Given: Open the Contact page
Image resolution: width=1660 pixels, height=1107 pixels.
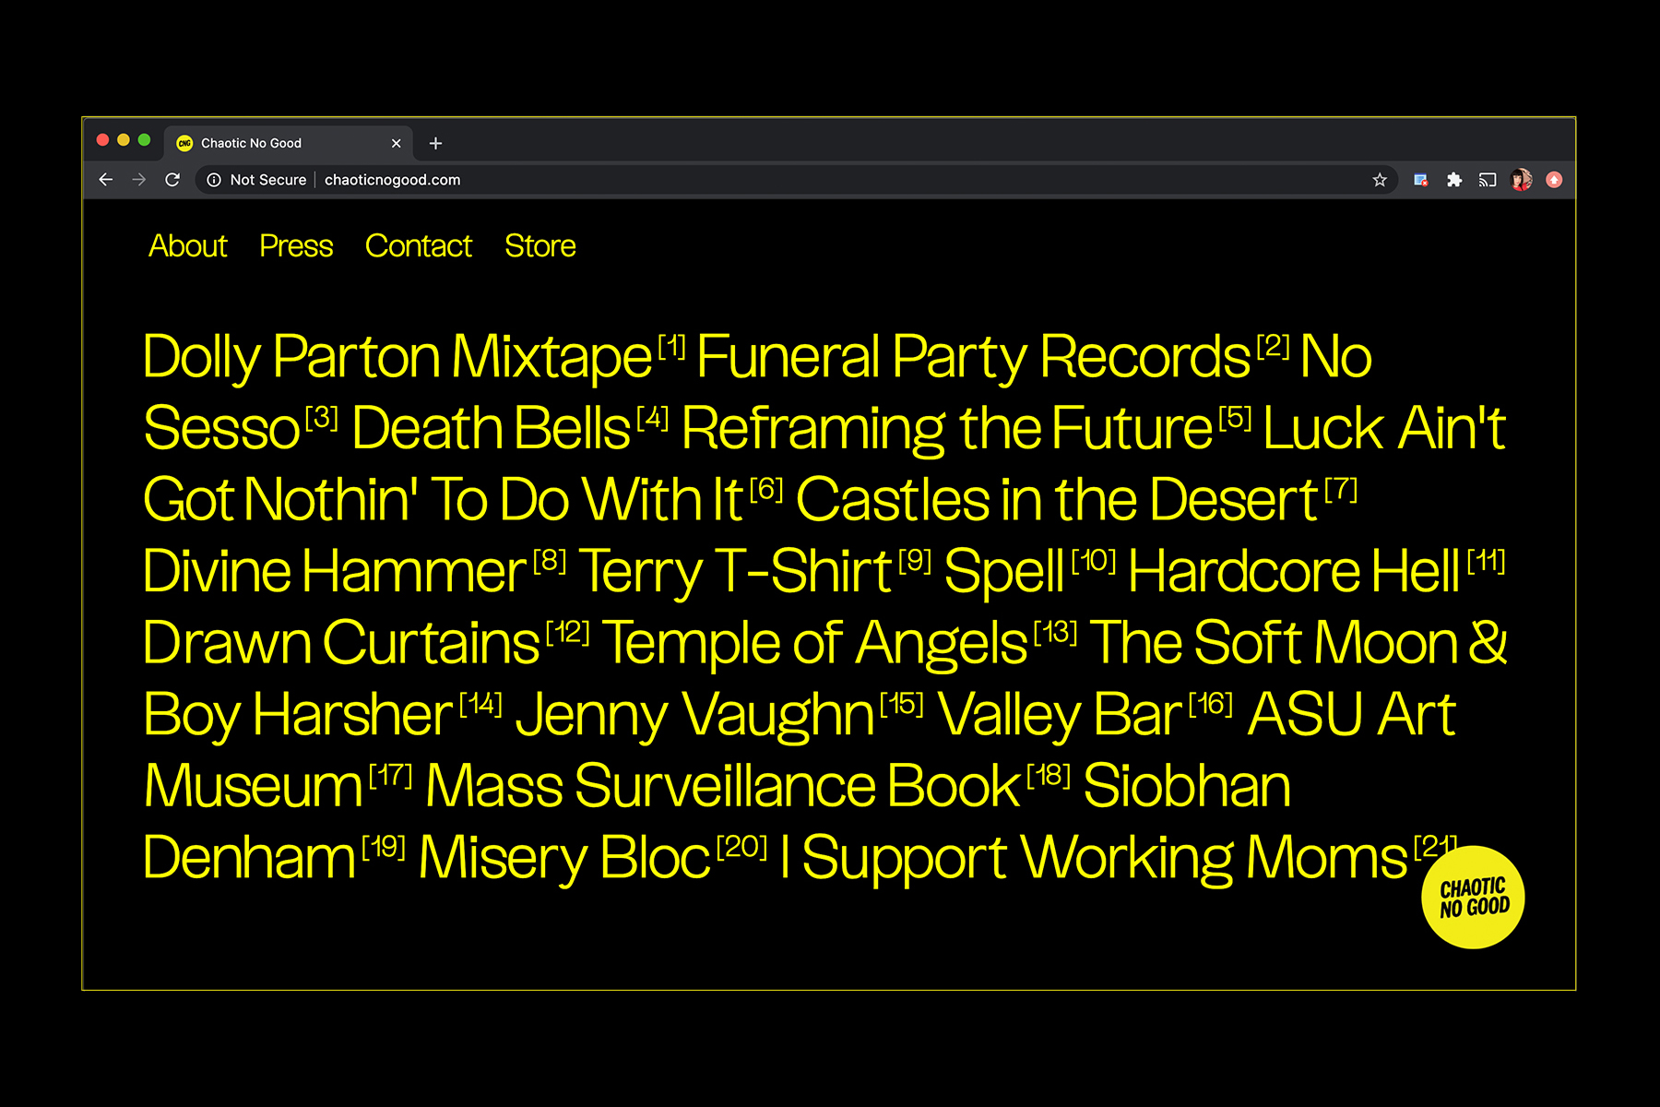Looking at the screenshot, I should (419, 246).
